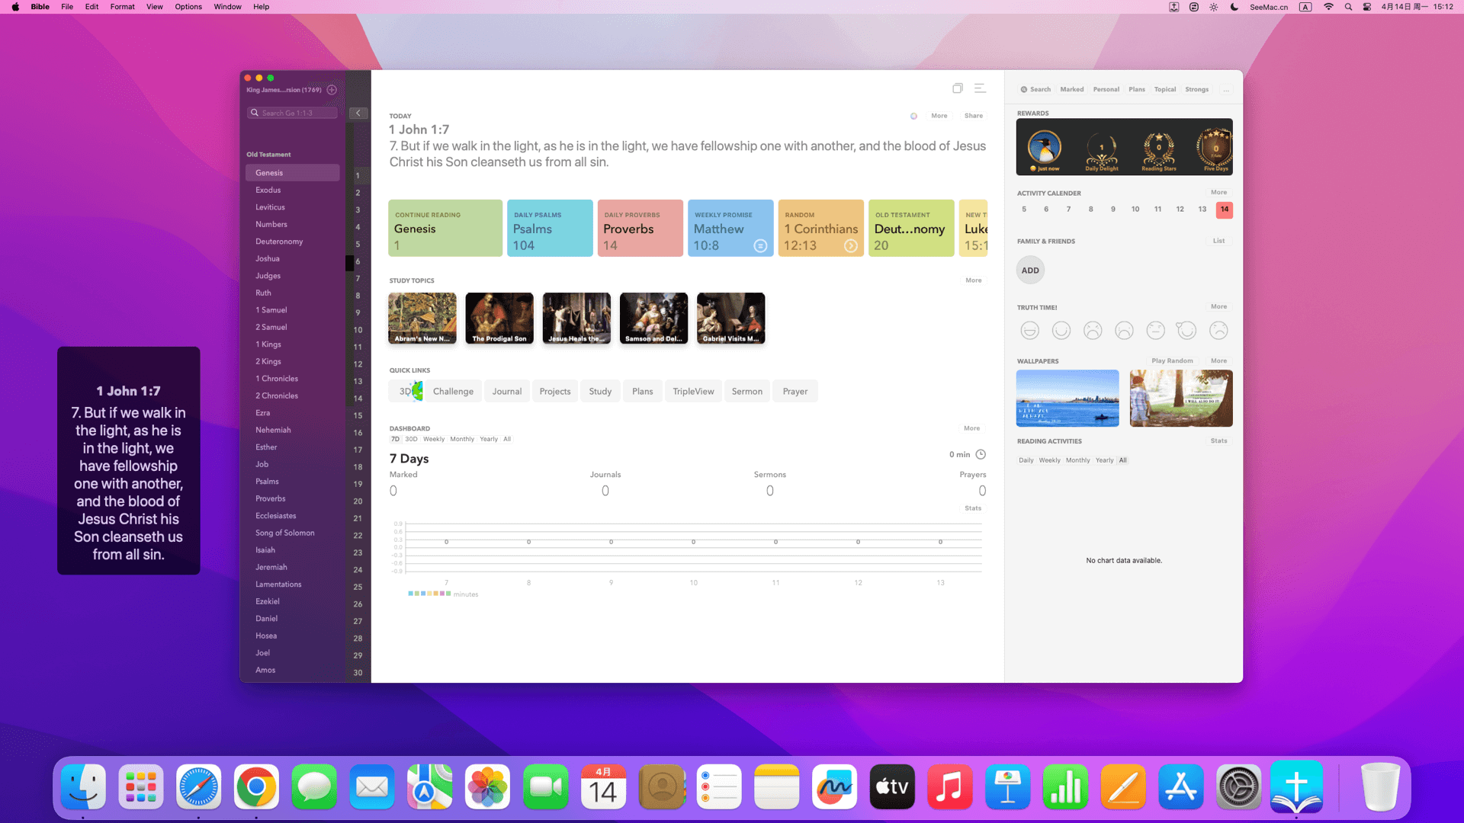The height and width of the screenshot is (823, 1464).
Task: Open the text layout lines icon
Action: tap(980, 88)
